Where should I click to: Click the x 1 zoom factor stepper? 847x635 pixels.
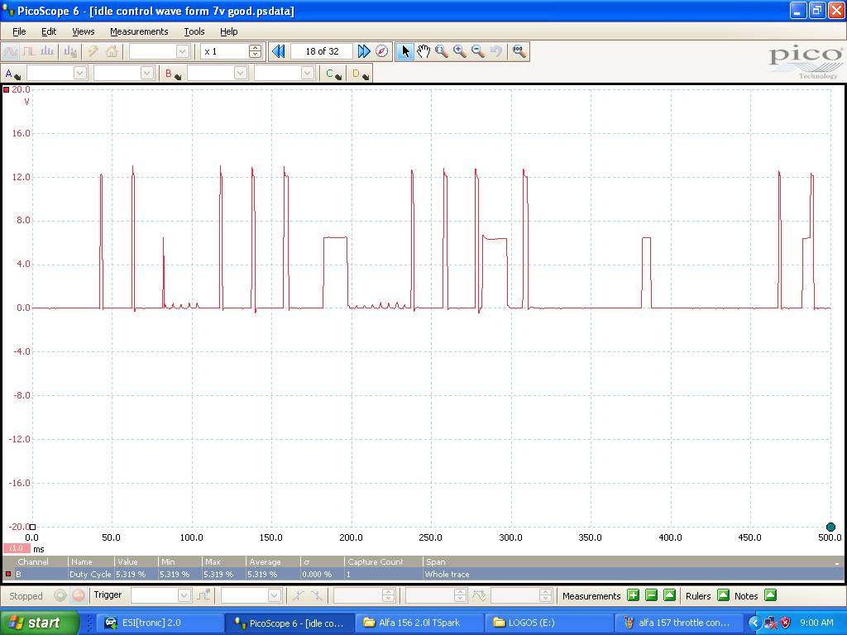pos(255,51)
